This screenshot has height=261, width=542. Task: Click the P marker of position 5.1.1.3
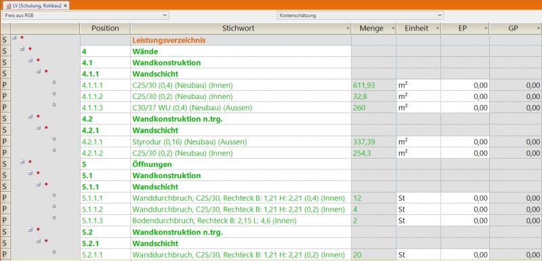(x=5, y=220)
